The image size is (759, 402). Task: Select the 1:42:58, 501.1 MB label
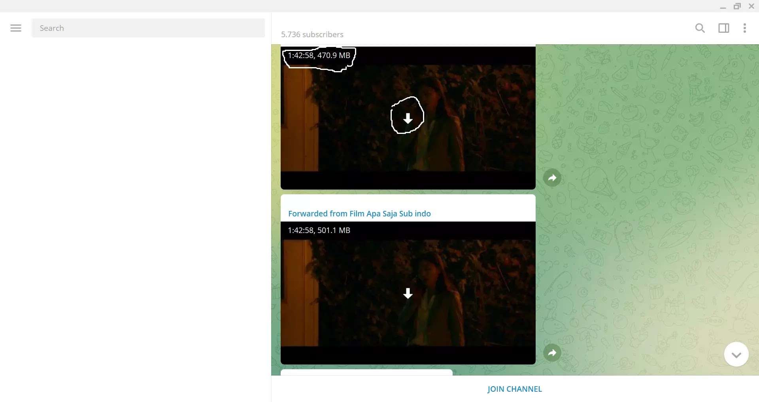(x=319, y=230)
